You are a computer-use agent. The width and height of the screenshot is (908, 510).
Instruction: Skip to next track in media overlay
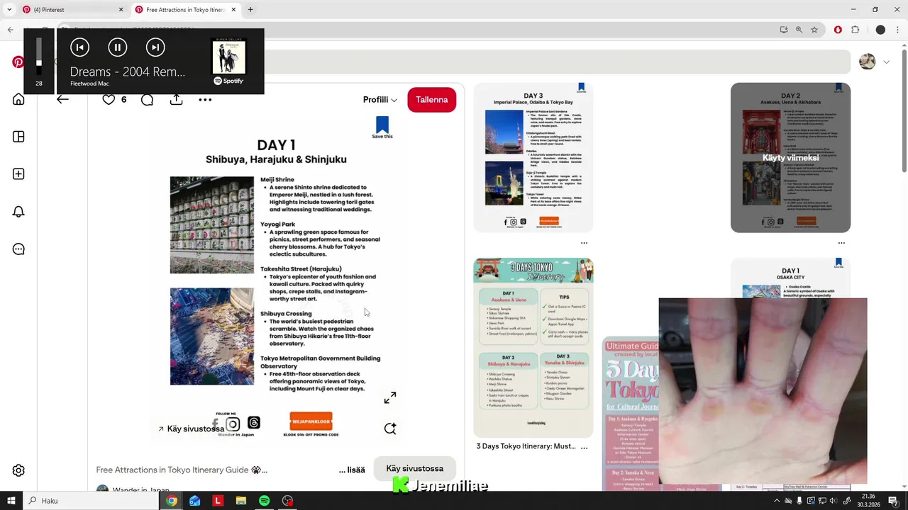pos(155,47)
